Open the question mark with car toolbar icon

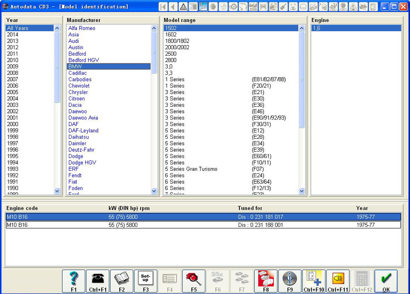click(323, 7)
